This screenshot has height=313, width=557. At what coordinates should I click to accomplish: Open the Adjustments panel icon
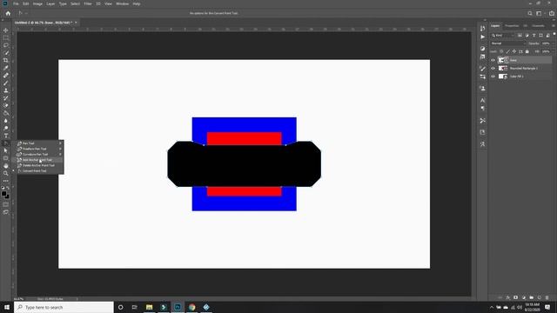pos(482,49)
